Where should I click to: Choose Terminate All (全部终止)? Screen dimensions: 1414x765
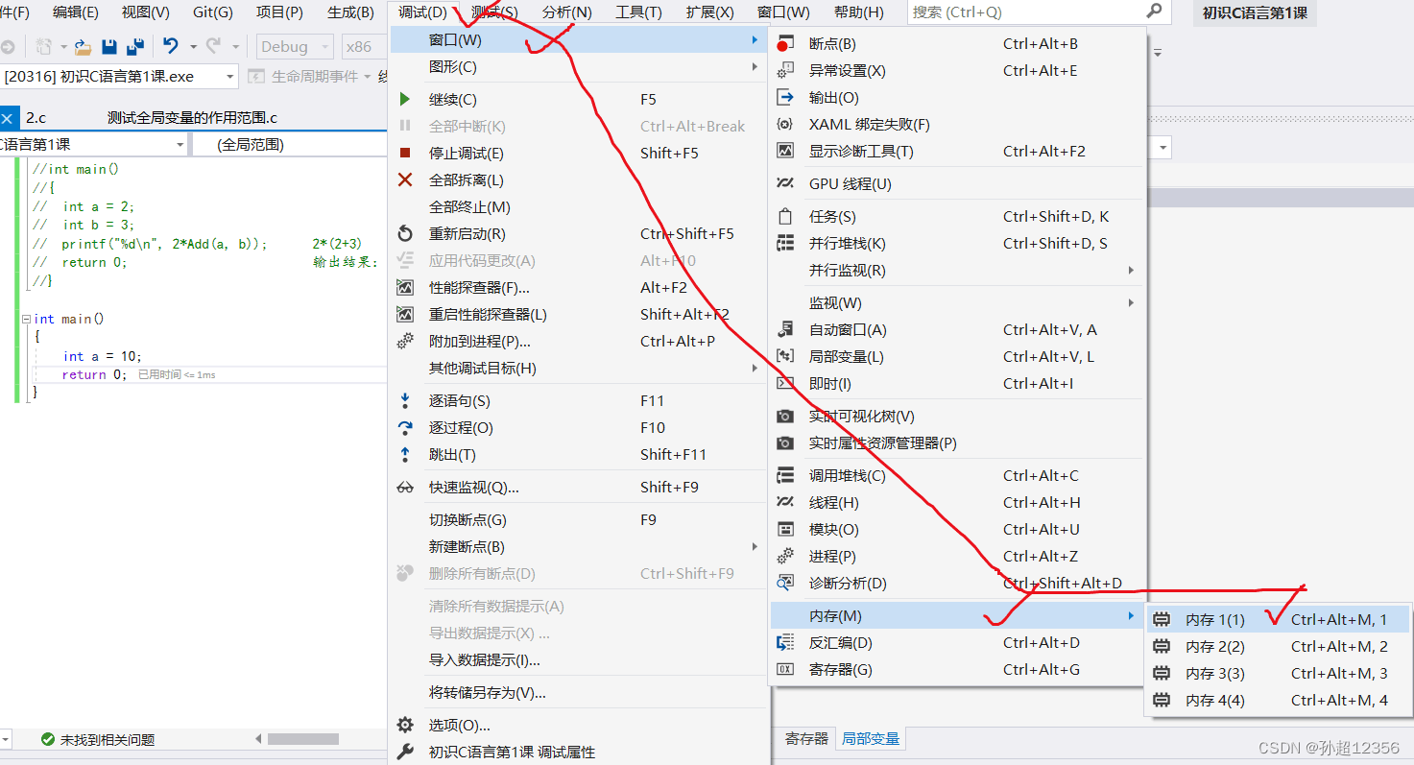[x=579, y=206]
